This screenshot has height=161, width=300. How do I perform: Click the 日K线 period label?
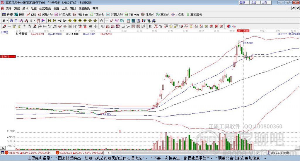[4, 32]
